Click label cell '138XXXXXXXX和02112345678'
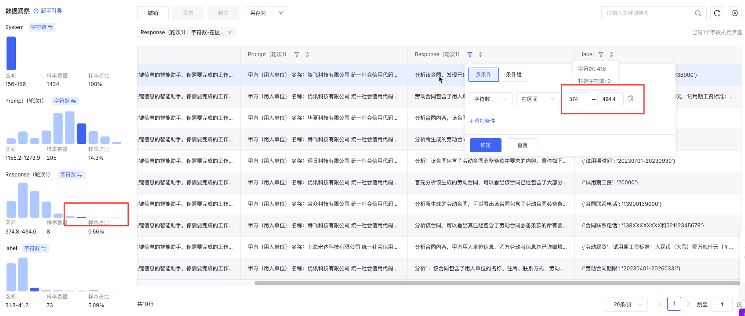The image size is (745, 316). [643, 226]
